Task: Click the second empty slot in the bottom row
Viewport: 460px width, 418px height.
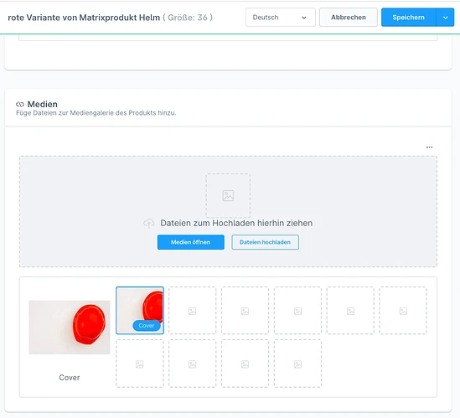Action: 192,364
